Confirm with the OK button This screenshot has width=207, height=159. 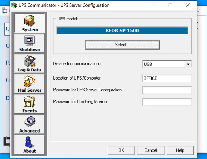[121, 150]
